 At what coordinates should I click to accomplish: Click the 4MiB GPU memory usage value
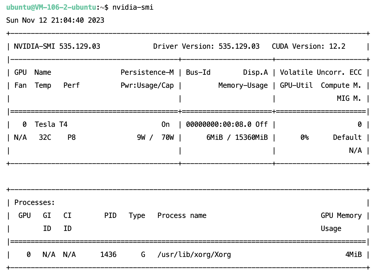[x=354, y=254]
